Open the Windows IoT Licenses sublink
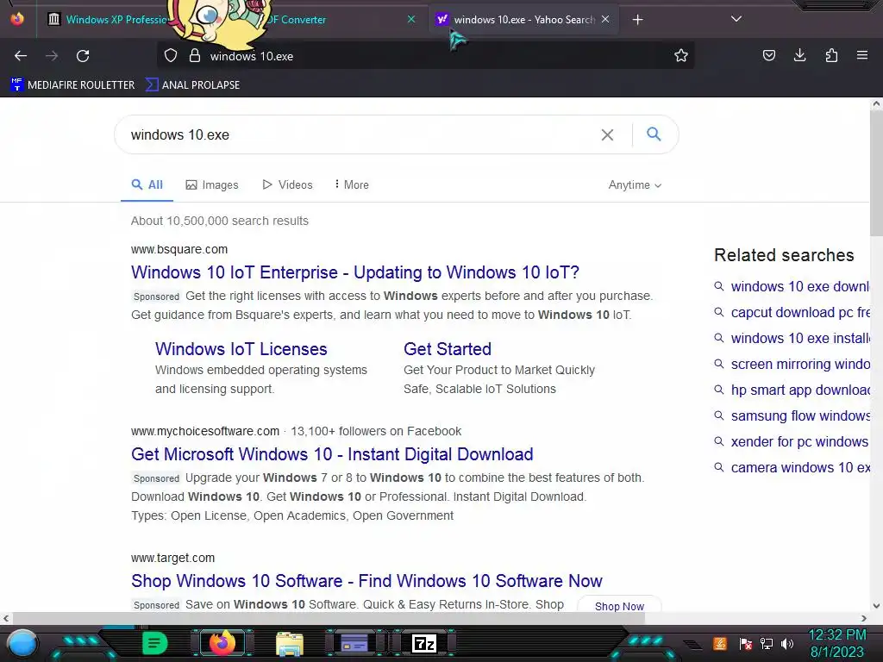This screenshot has height=662, width=883. pos(241,349)
